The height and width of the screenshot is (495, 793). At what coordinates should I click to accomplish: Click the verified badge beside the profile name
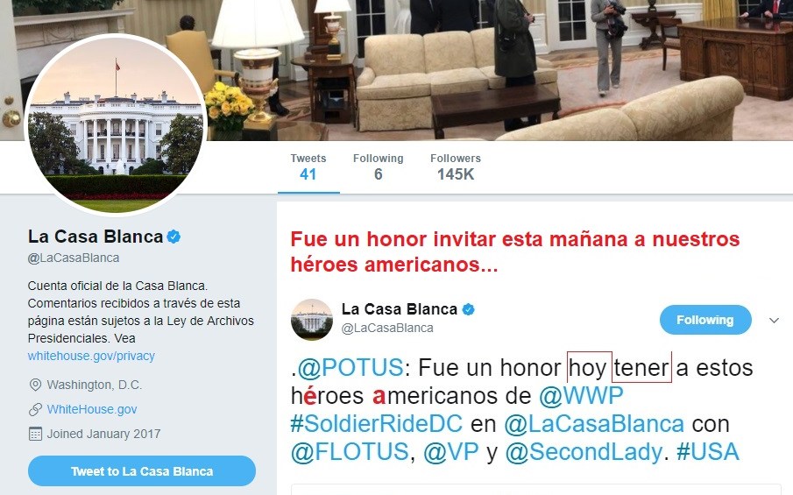(x=174, y=237)
